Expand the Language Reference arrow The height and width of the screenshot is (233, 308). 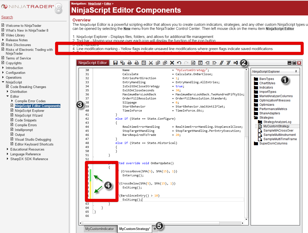click(x=7, y=154)
